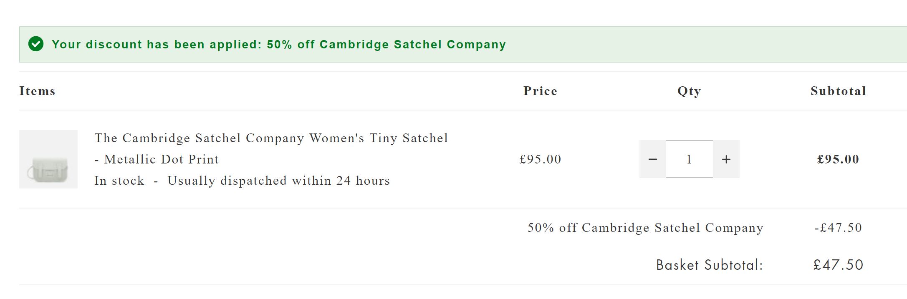Click the "Subtotal" column header
The width and height of the screenshot is (907, 299).
[838, 91]
